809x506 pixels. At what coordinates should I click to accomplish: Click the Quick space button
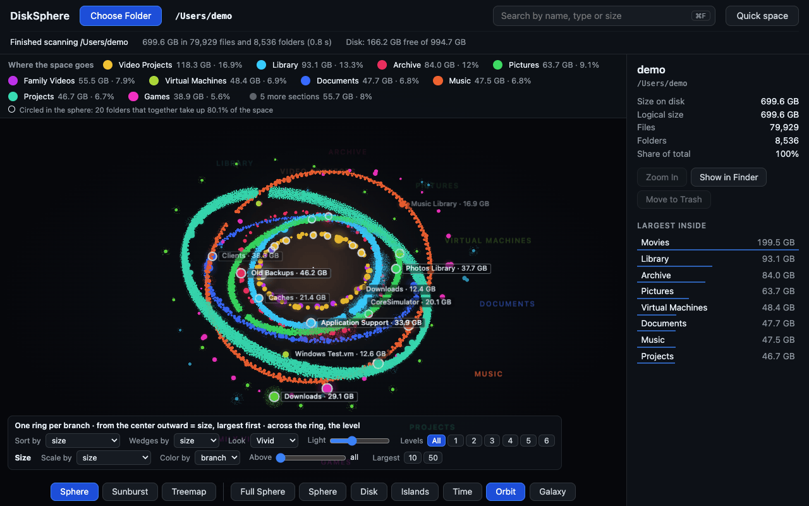coord(762,16)
